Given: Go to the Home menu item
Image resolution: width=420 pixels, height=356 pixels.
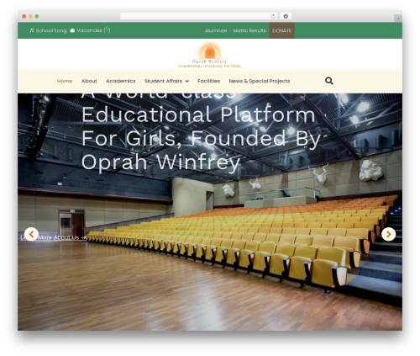Looking at the screenshot, I should 65,81.
